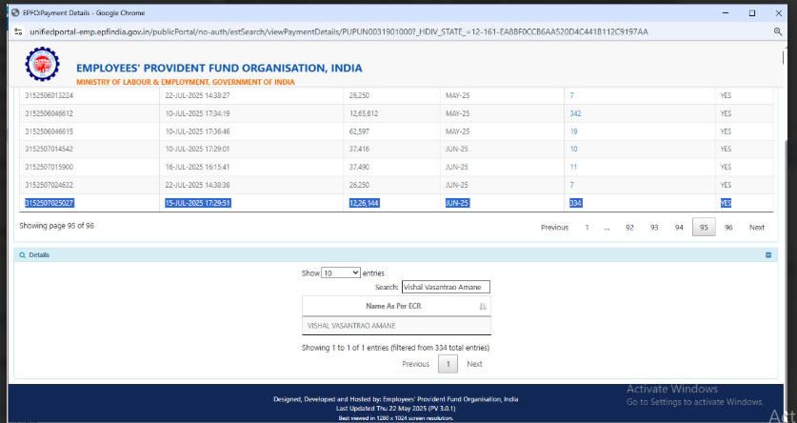Click the EPFO organisation logo
The height and width of the screenshot is (423, 797).
(x=41, y=67)
